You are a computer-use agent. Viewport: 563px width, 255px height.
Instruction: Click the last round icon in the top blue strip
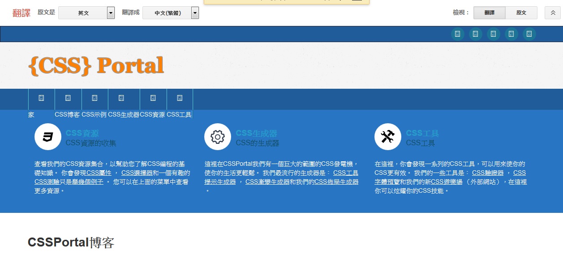(529, 34)
